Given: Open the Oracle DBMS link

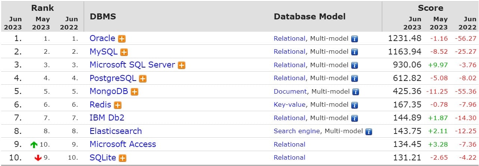Looking at the screenshot, I should (102, 38).
